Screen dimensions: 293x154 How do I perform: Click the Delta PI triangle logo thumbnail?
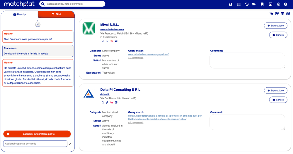point(89,94)
